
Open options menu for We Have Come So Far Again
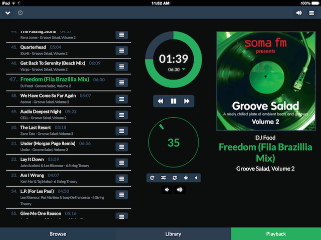pyautogui.click(x=121, y=99)
